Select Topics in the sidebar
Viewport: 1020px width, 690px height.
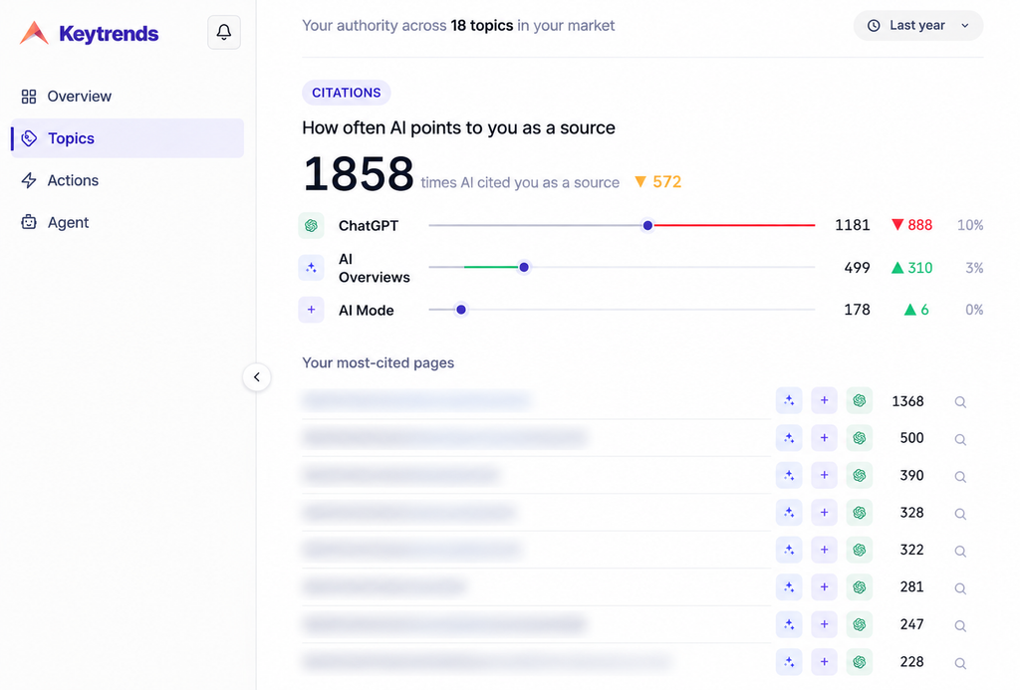click(x=127, y=137)
